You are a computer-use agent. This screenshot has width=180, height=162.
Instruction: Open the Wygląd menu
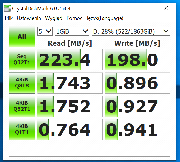tap(54, 18)
